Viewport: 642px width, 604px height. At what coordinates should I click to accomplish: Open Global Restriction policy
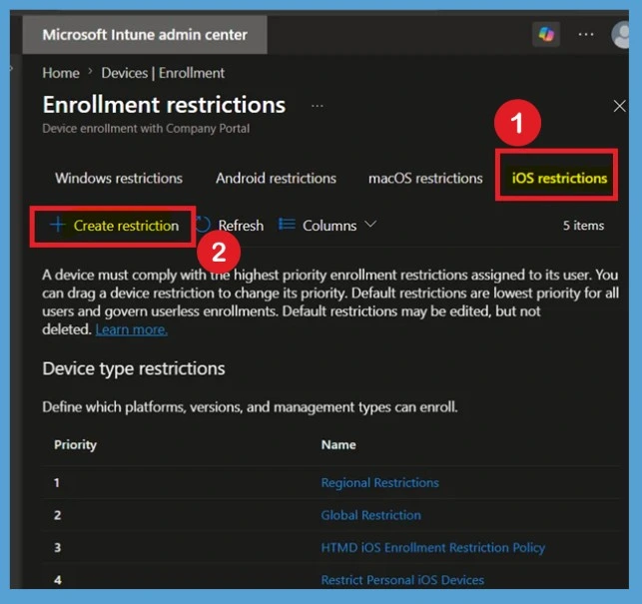tap(371, 515)
